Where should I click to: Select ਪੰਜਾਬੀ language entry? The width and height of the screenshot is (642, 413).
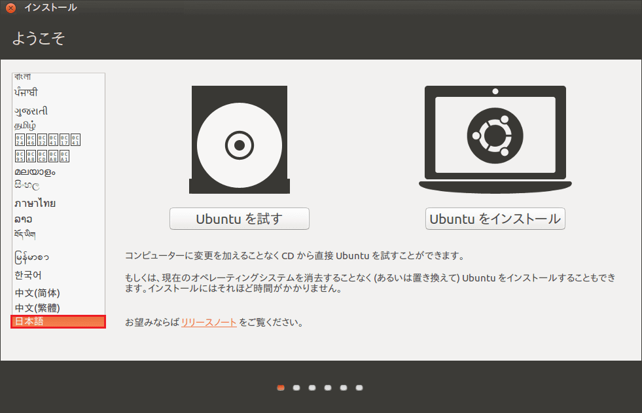26,92
